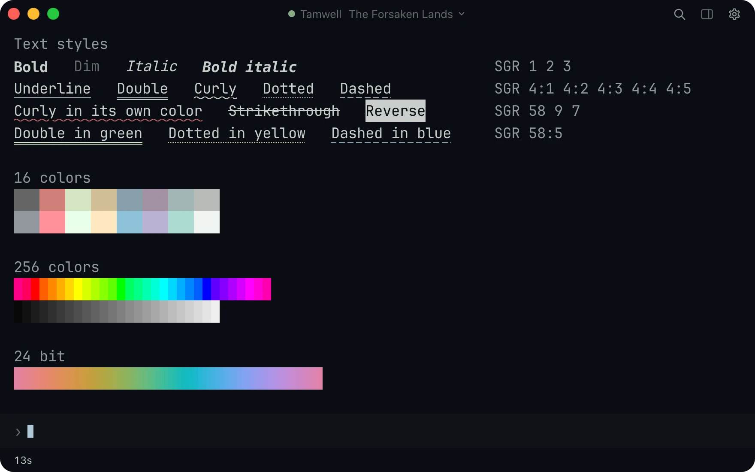Click the green status dot beside Tamwell
Image resolution: width=755 pixels, height=472 pixels.
pyautogui.click(x=292, y=14)
